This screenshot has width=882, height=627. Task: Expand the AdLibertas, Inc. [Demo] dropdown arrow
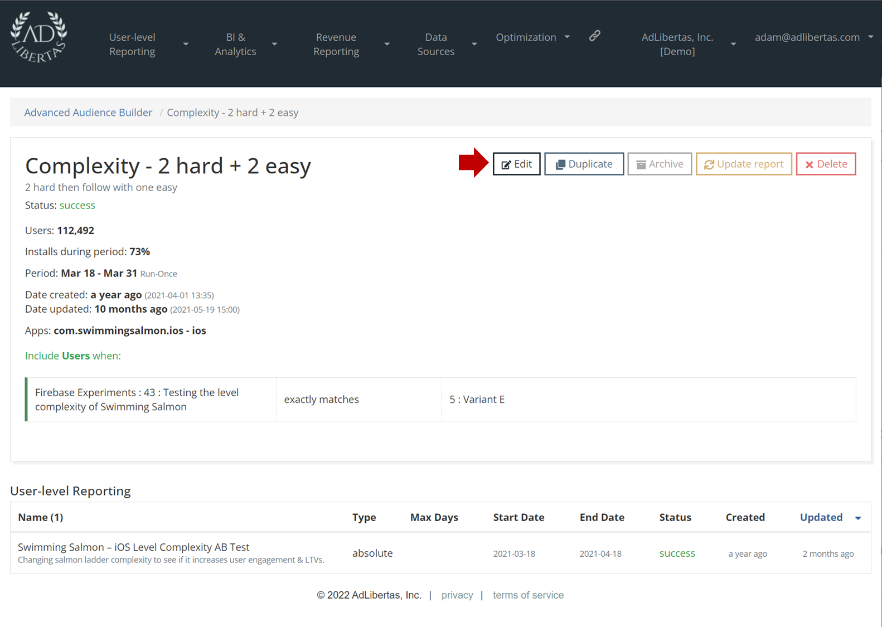(733, 44)
